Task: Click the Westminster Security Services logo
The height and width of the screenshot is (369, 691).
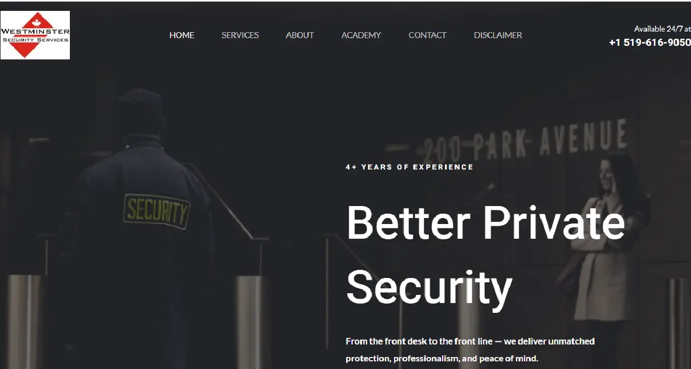Action: click(x=35, y=35)
